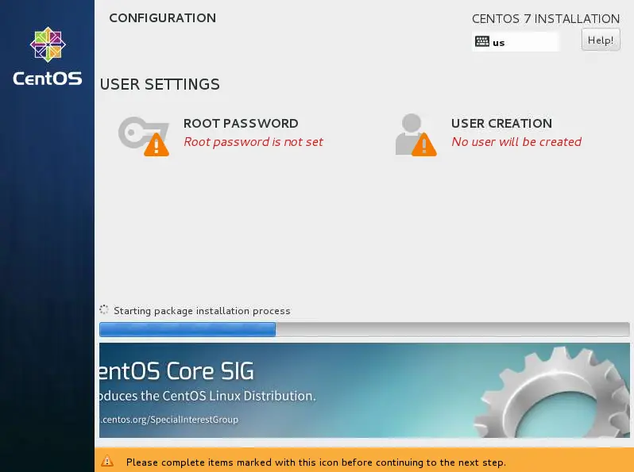Image resolution: width=634 pixels, height=472 pixels.
Task: Select the USER CREATION heading
Action: pos(502,123)
